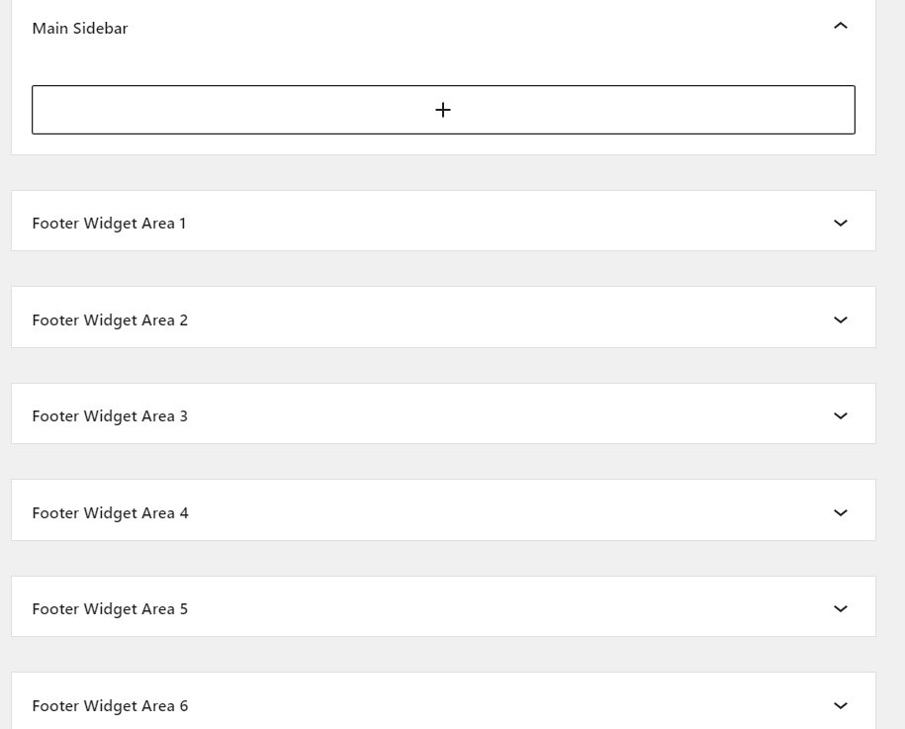This screenshot has width=905, height=729.
Task: Select the Footer Widget Area 2 label
Action: [110, 320]
